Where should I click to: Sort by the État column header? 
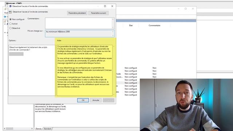click(x=131, y=25)
